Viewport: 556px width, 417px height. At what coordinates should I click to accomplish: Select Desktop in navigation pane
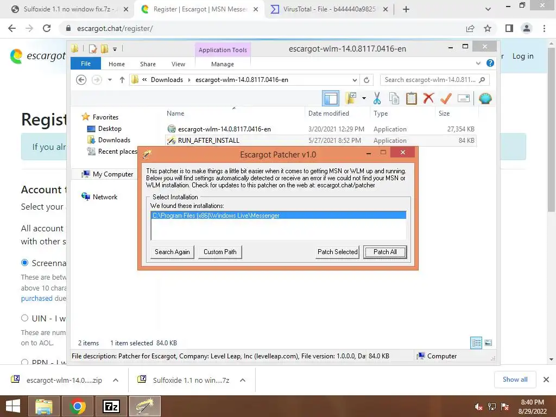pyautogui.click(x=110, y=128)
